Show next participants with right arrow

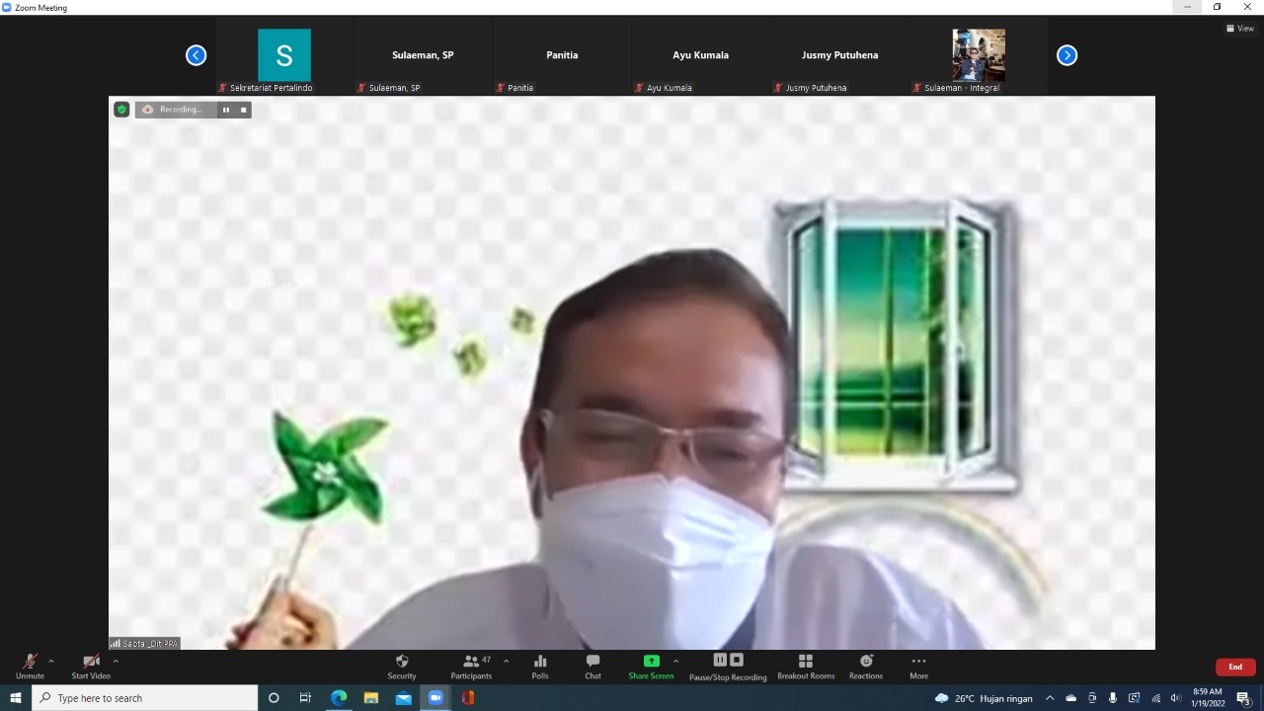pyautogui.click(x=1066, y=55)
